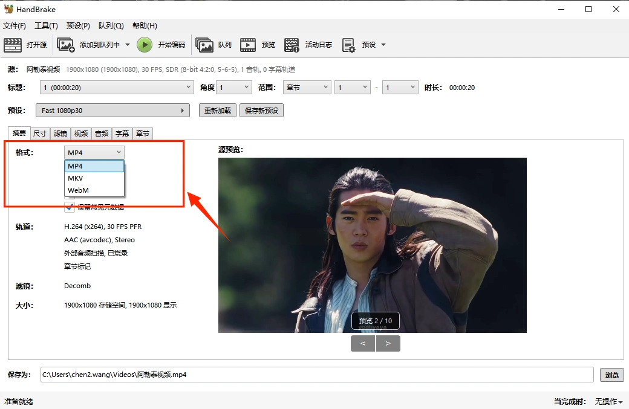Switch to the Filters (滤镜) tab

[x=60, y=134]
